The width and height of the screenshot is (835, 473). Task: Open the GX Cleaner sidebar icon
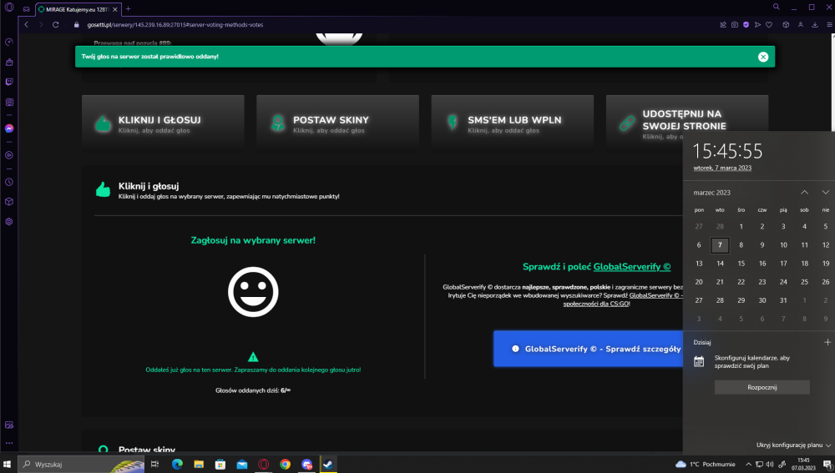[9, 63]
